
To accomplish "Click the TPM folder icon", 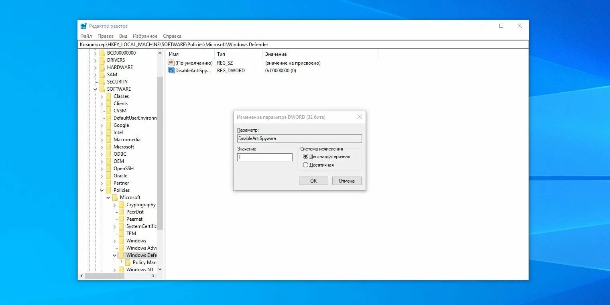I will [121, 234].
